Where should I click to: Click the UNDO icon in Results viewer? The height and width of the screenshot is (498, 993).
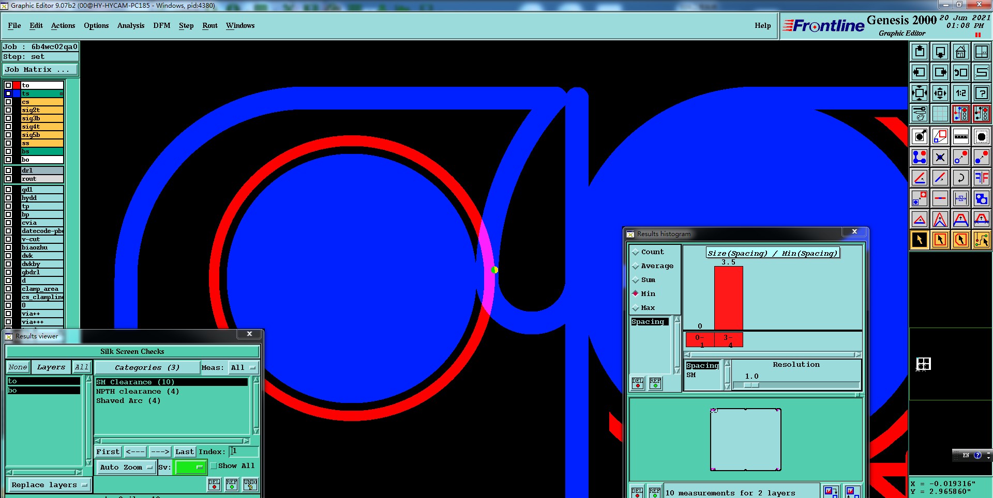click(x=250, y=484)
